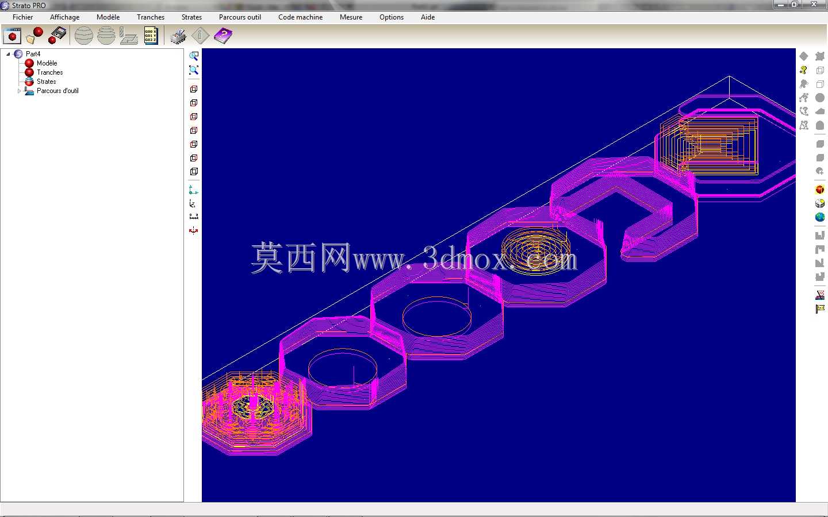Click the gray diamond icon on the right toolbar

click(x=804, y=56)
